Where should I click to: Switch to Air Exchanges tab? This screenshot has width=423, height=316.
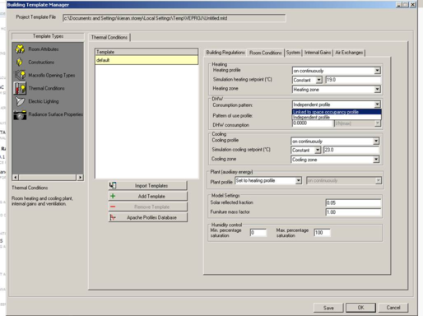[349, 53]
